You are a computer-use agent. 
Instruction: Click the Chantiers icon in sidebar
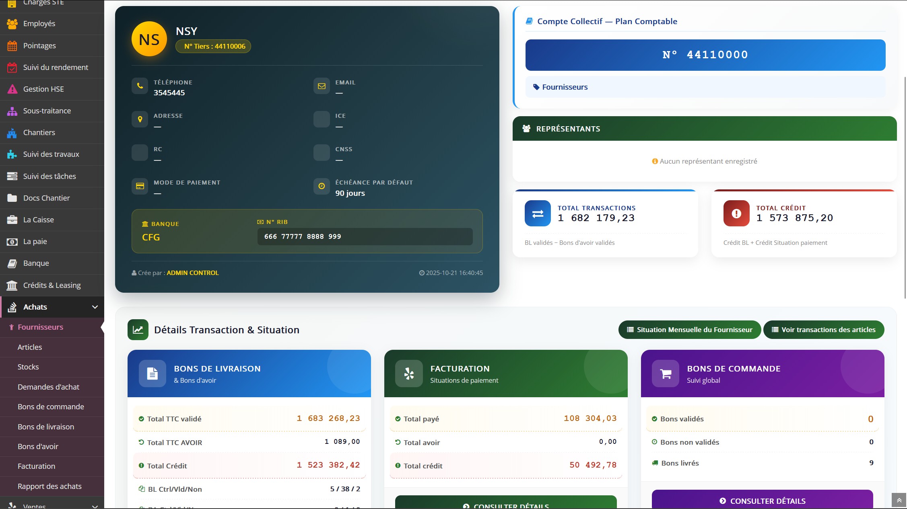12,133
